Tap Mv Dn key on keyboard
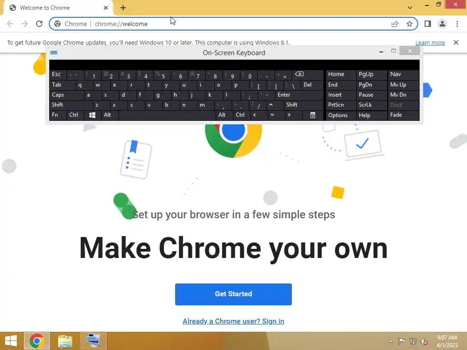The image size is (467, 350). coord(403,95)
